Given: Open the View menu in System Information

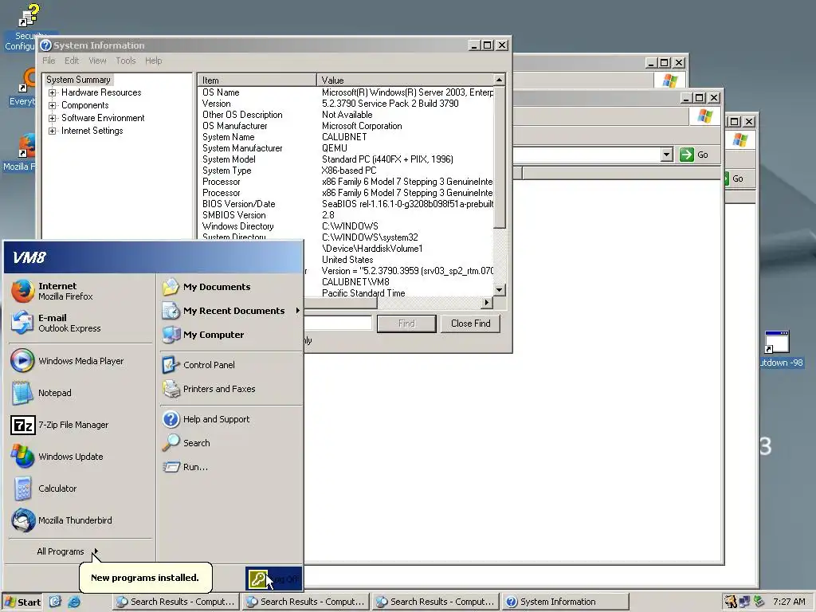Looking at the screenshot, I should pos(97,61).
